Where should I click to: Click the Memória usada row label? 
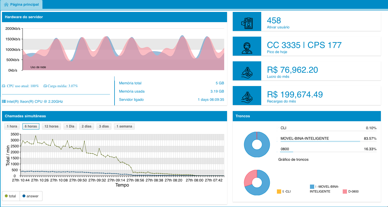132,91
